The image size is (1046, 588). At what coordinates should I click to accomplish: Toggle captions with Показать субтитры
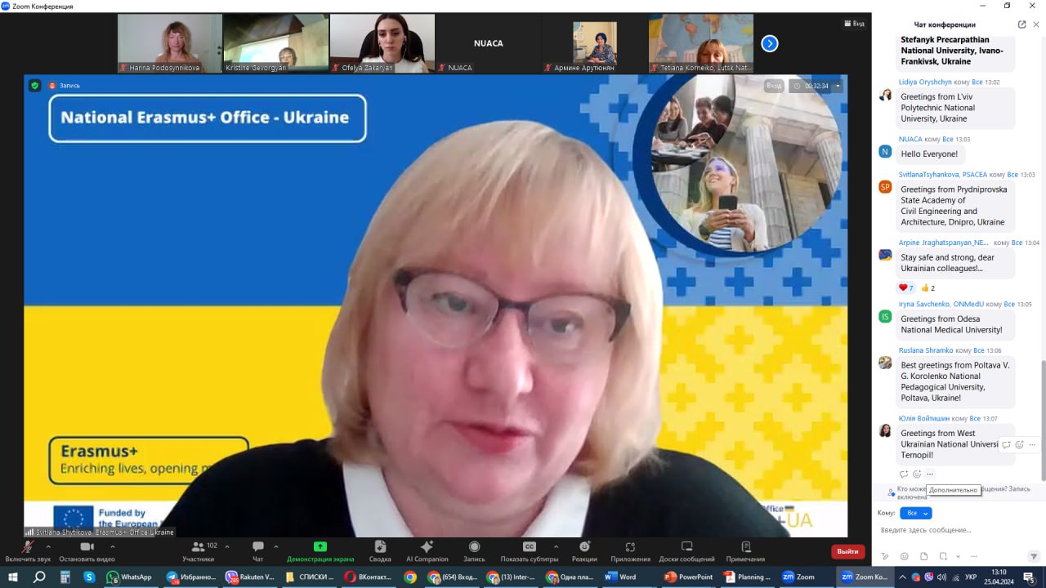pyautogui.click(x=530, y=550)
